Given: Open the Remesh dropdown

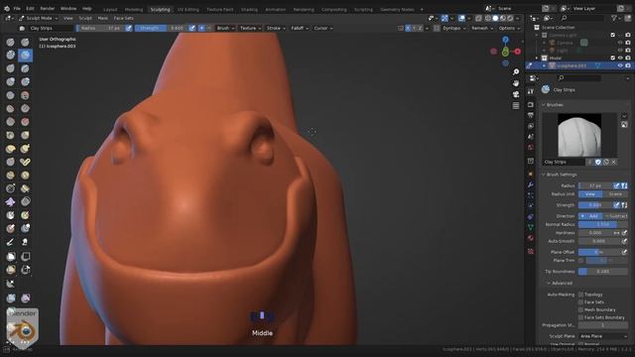Looking at the screenshot, I should pyautogui.click(x=482, y=28).
